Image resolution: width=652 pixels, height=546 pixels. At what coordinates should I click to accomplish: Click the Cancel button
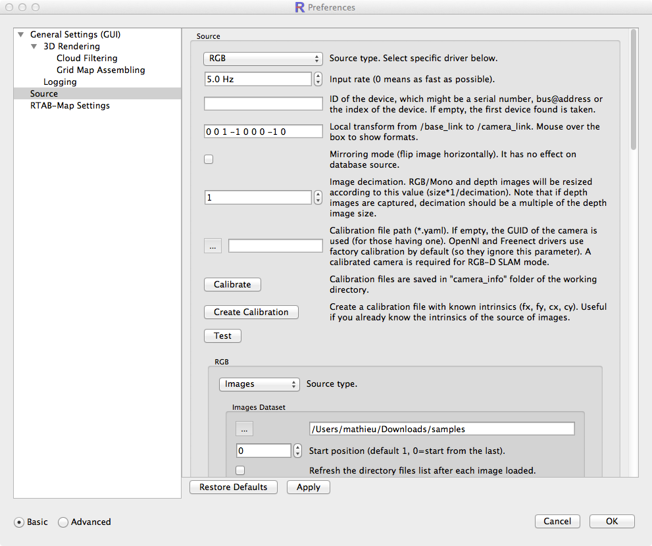557,521
